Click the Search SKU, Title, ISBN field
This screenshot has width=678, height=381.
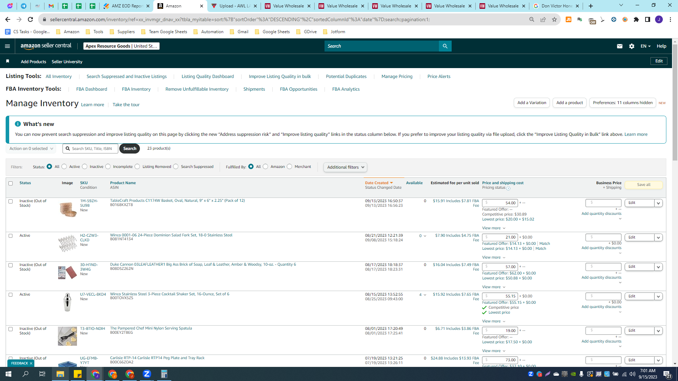[90, 149]
